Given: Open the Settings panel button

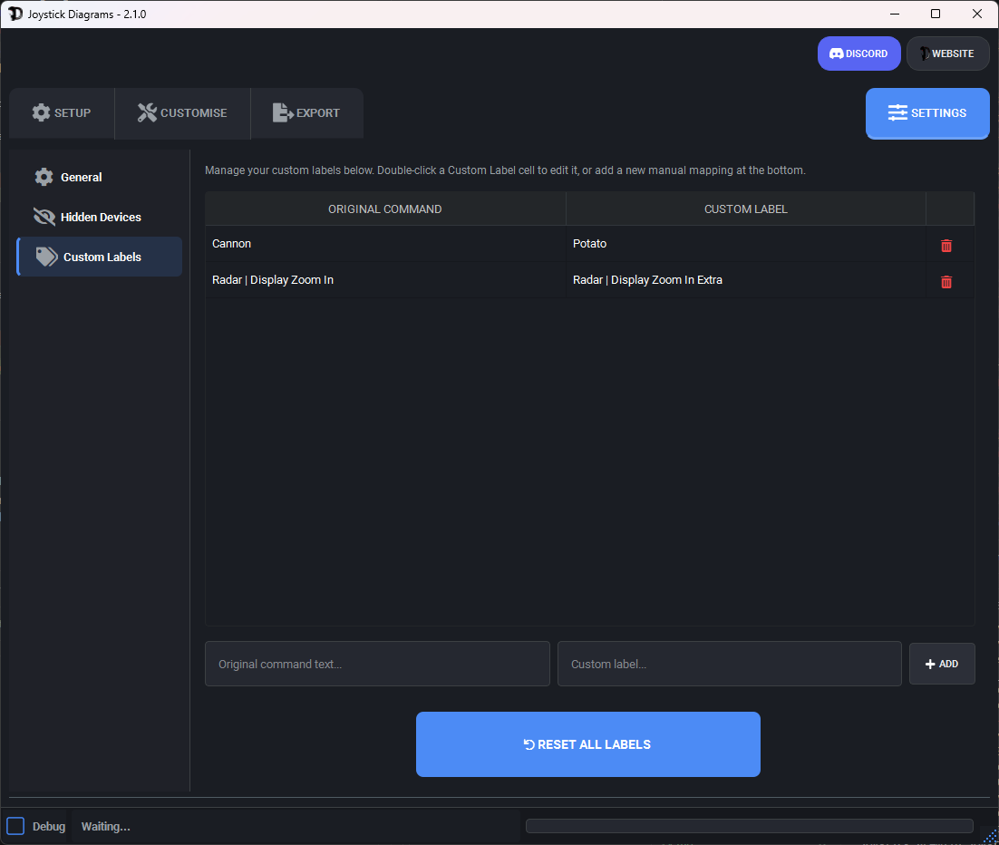Looking at the screenshot, I should point(926,113).
